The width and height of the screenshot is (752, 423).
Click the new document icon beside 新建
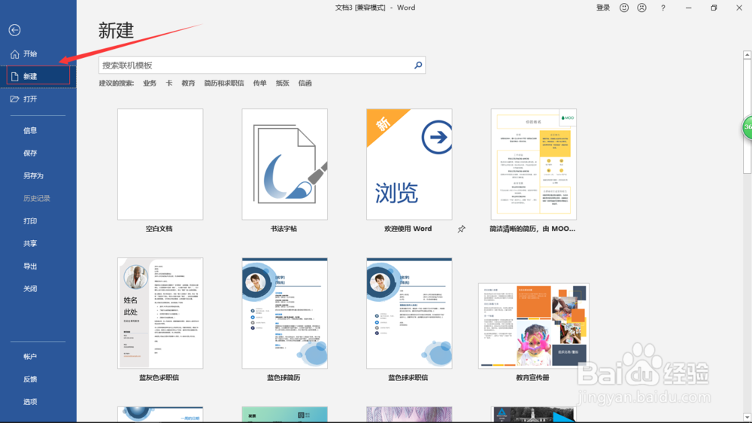coord(15,76)
